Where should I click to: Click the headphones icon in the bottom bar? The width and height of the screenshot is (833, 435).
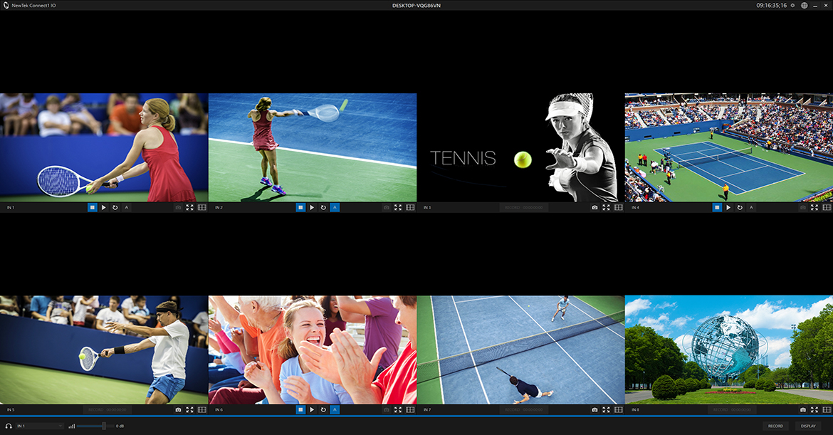tap(8, 426)
